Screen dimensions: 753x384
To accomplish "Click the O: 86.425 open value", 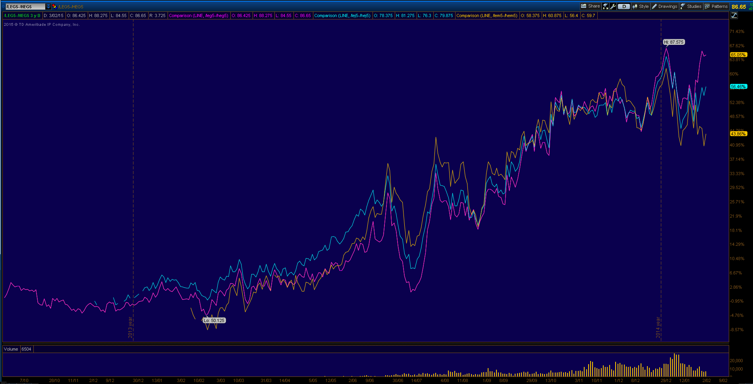I will (x=76, y=15).
